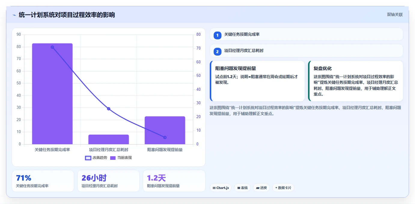Click the 阻塞问题发现提前量 info card heading
Screen dimensions: 415x204
pos(236,69)
